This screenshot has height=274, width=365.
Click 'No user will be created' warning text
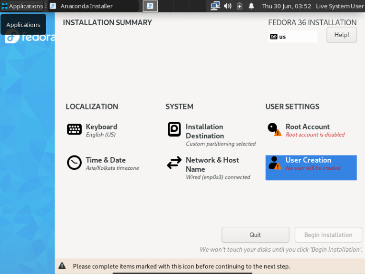pos(313,168)
